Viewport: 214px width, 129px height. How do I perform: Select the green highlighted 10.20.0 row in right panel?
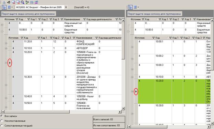tap(174, 91)
